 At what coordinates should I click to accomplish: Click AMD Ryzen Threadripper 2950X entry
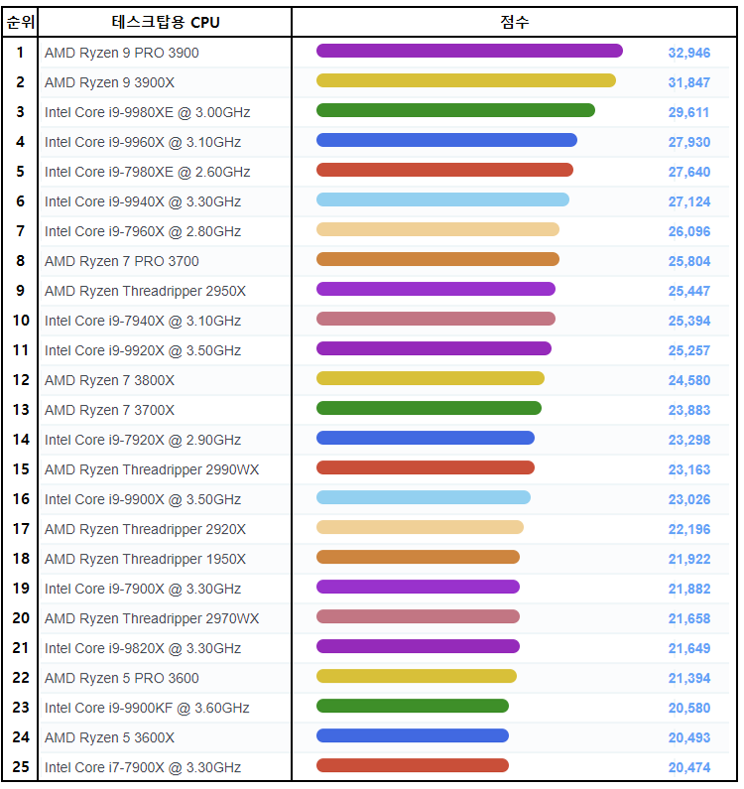145,291
